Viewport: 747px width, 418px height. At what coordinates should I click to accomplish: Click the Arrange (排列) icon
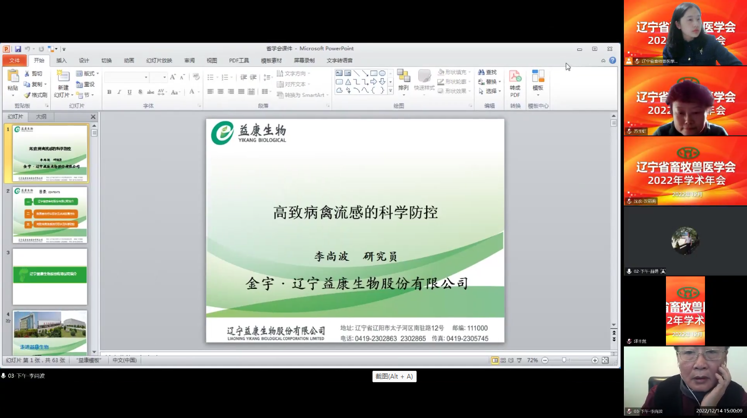(404, 76)
